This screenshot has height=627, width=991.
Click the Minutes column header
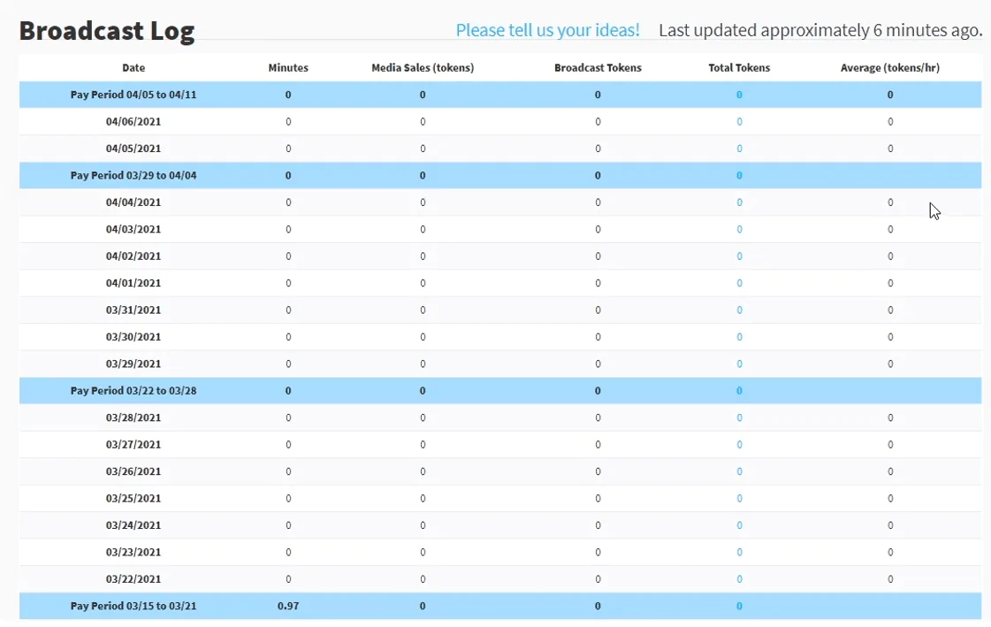(x=288, y=67)
